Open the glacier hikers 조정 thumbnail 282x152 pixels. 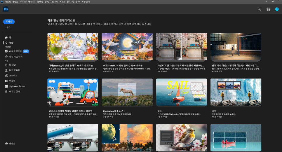pos(236,92)
